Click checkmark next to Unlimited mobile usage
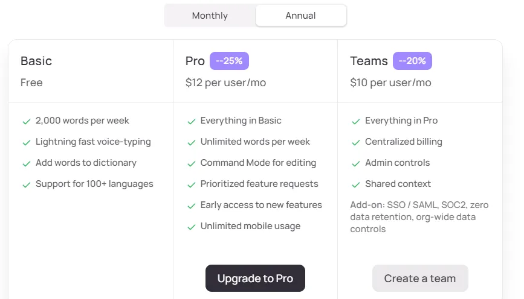Image resolution: width=524 pixels, height=299 pixels. pyautogui.click(x=192, y=227)
